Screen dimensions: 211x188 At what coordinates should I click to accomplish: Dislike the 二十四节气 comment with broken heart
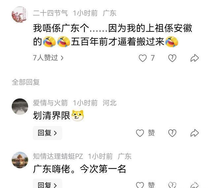coord(172,58)
